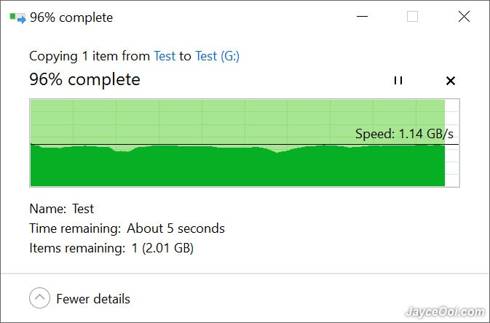Click the dark green throughput graph area
This screenshot has width=490, height=323.
[x=237, y=167]
